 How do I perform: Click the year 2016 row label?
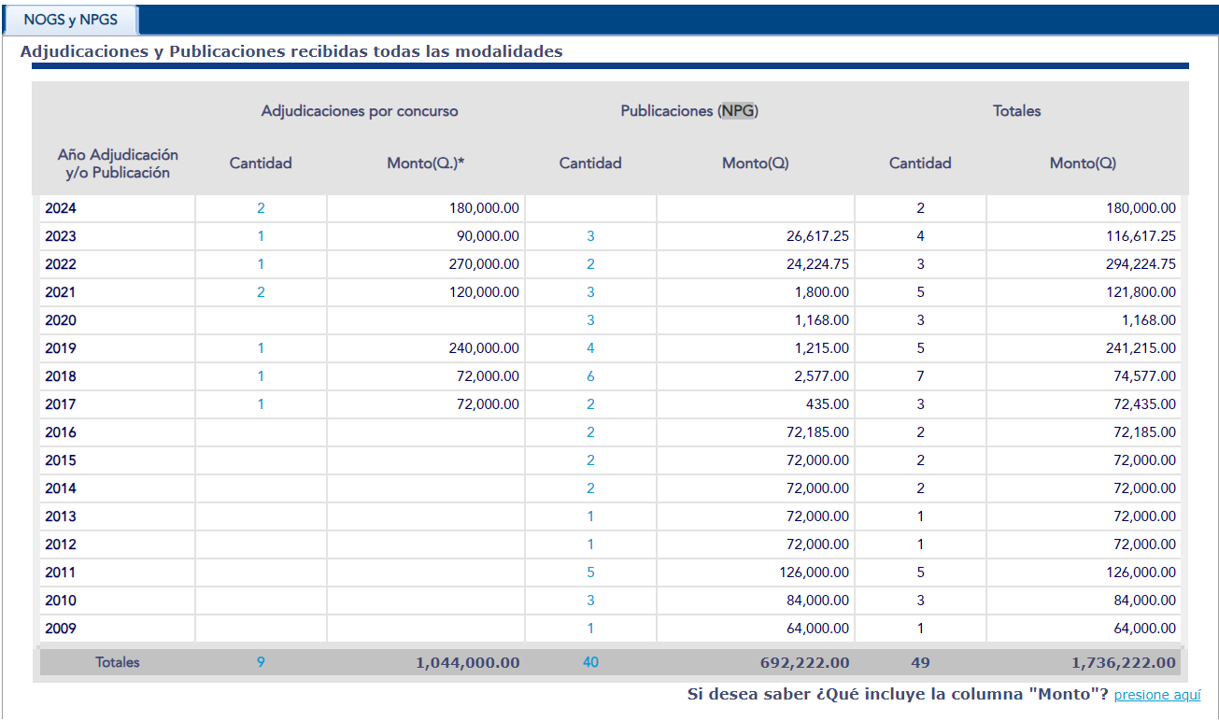tap(61, 432)
